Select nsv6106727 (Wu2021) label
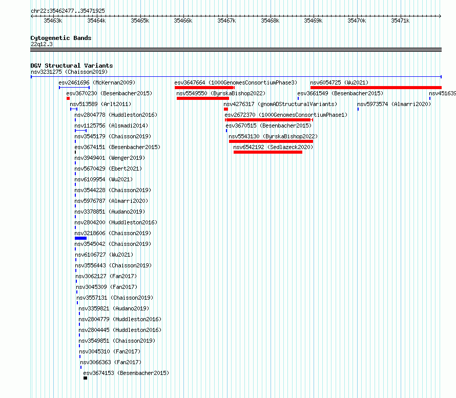This screenshot has width=456, height=398. 104,255
